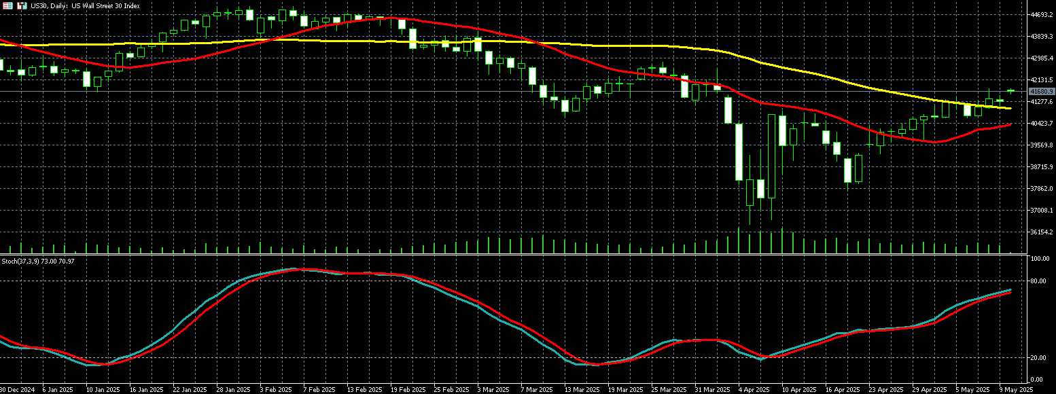Click the 9 May 2025 date marker
The image size is (1056, 394).
(x=1015, y=390)
